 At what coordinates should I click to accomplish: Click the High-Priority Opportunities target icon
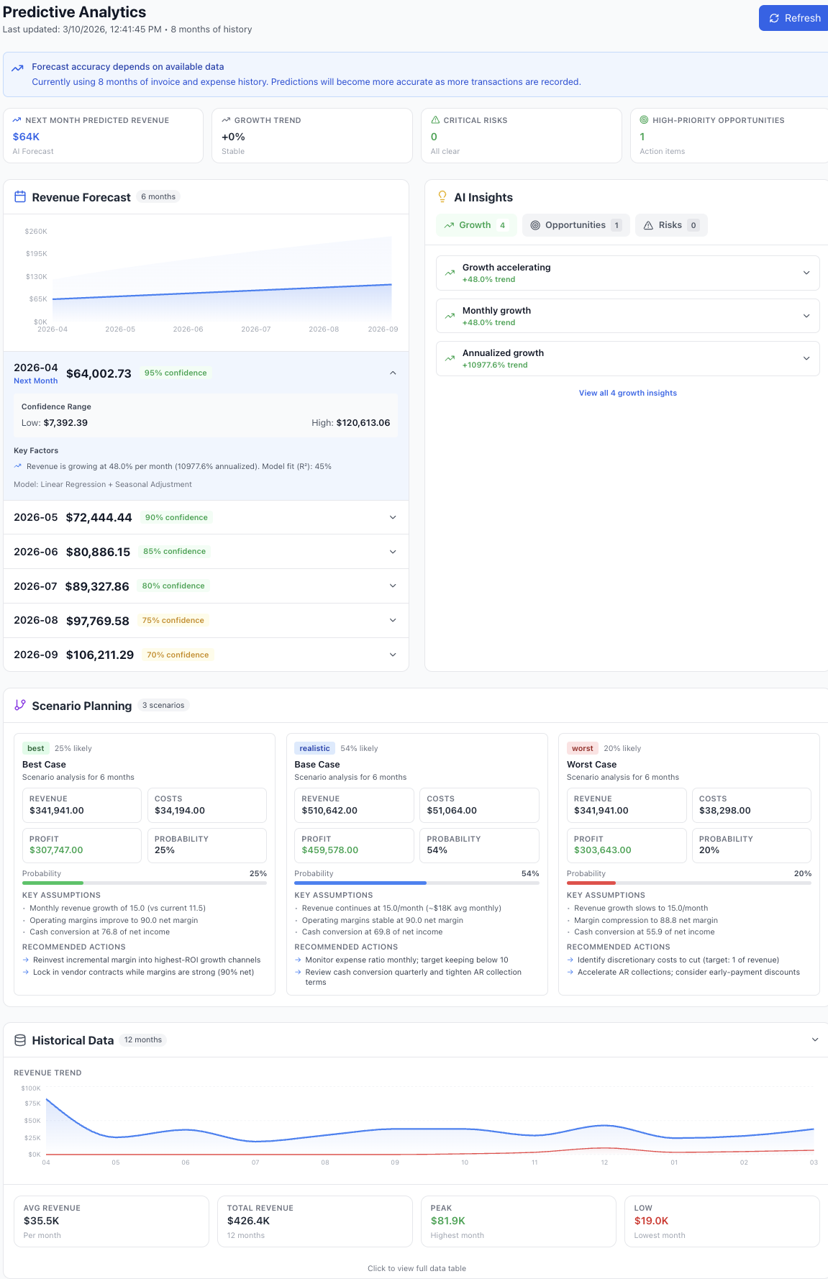pos(645,120)
